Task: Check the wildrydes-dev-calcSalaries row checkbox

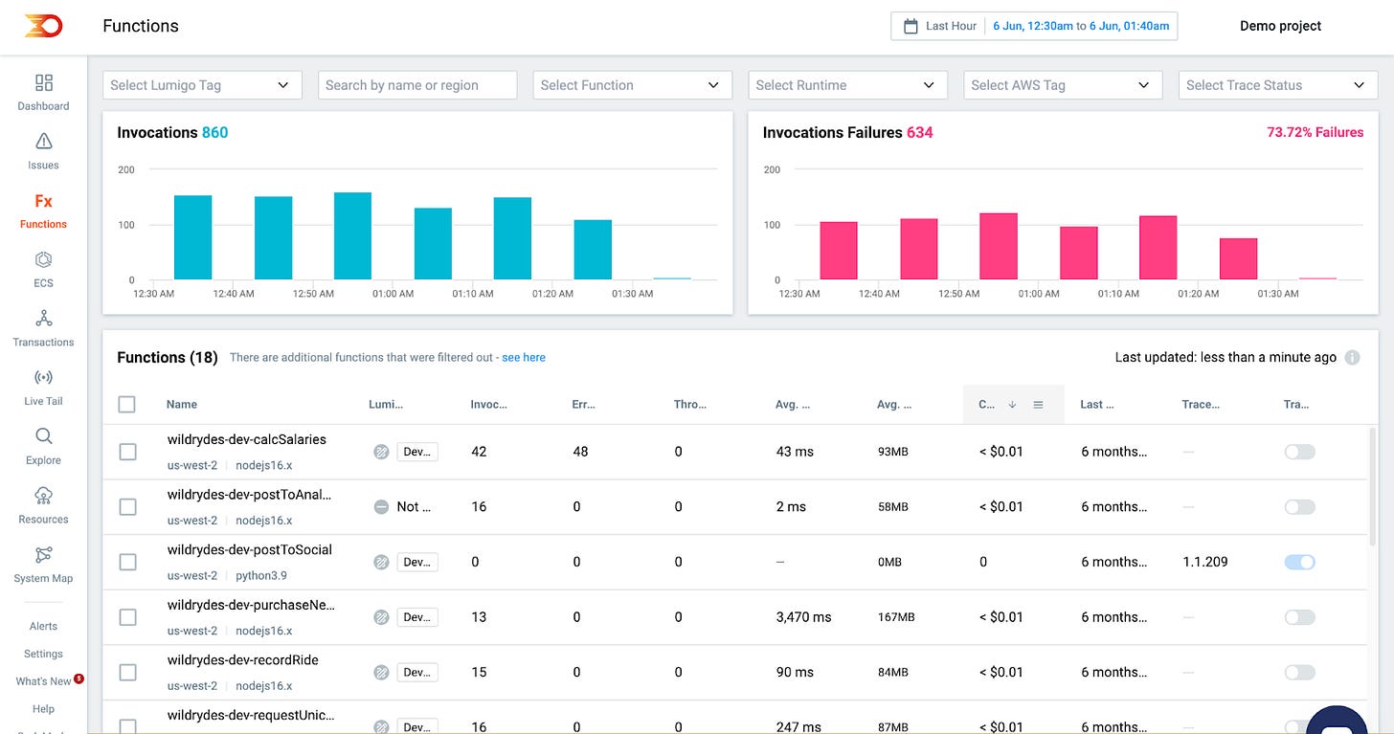Action: coord(127,452)
